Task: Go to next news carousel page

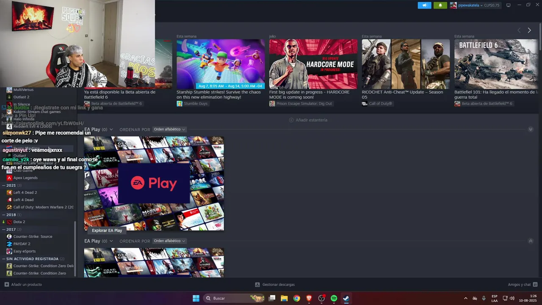Action: coord(529,30)
